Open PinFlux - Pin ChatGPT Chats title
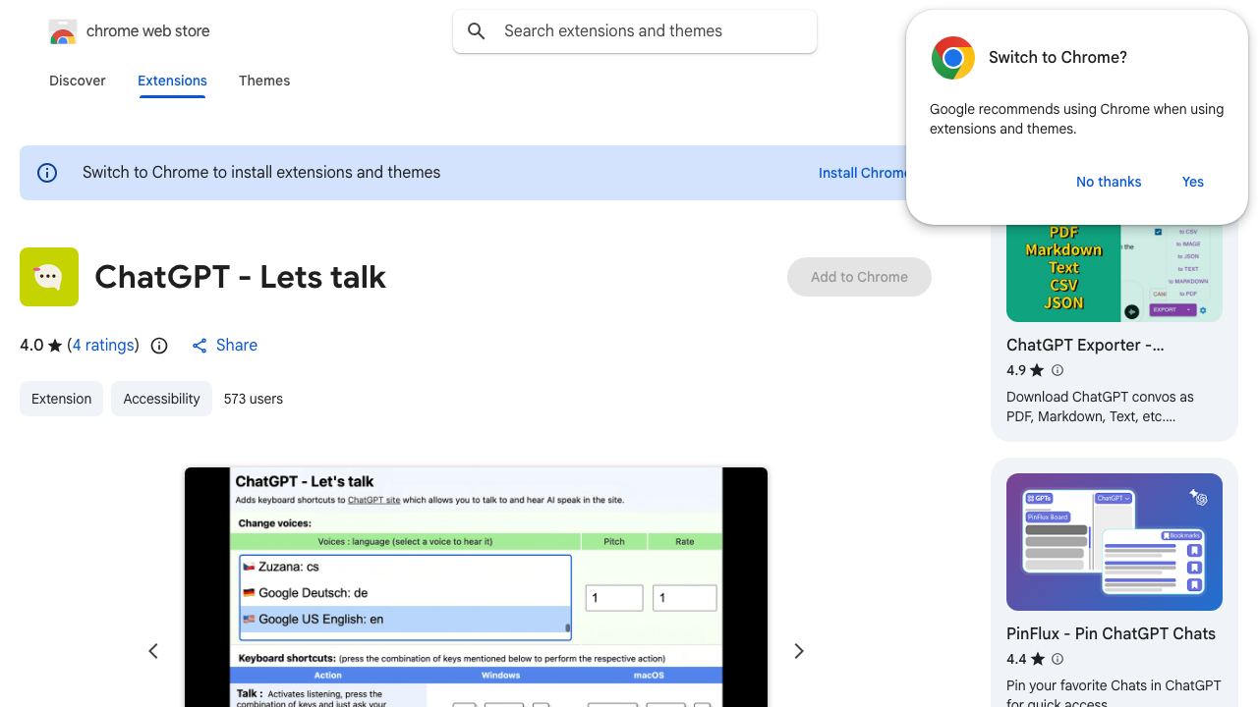This screenshot has height=707, width=1258. [x=1111, y=634]
